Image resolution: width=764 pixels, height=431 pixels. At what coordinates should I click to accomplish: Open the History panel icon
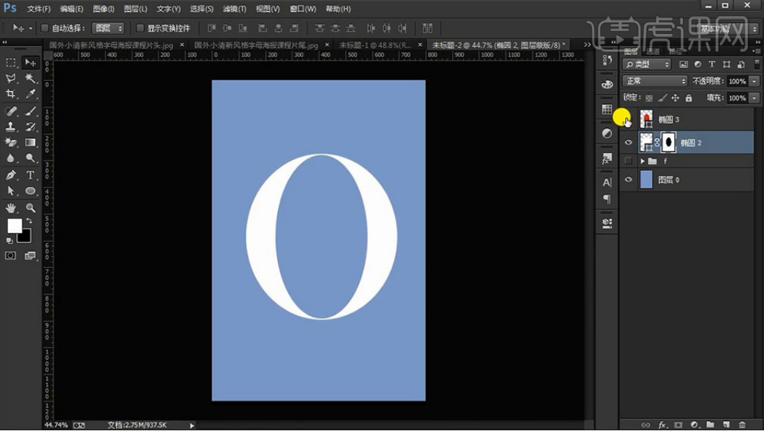(607, 60)
